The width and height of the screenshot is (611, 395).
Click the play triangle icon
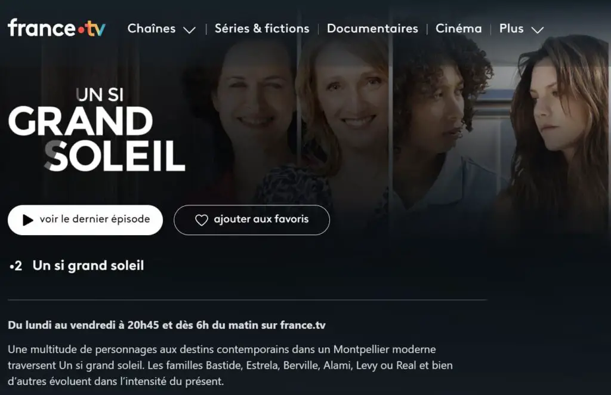(27, 220)
